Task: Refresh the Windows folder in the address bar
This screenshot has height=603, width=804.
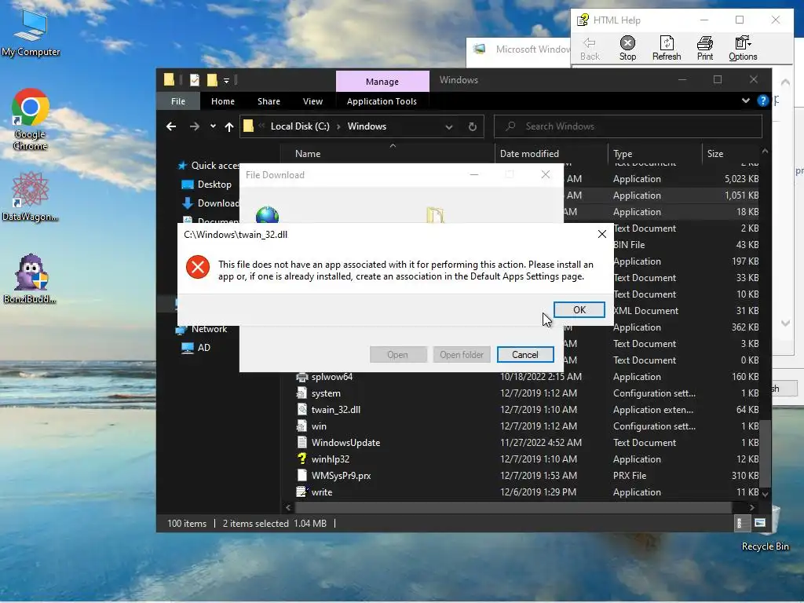Action: pos(472,126)
